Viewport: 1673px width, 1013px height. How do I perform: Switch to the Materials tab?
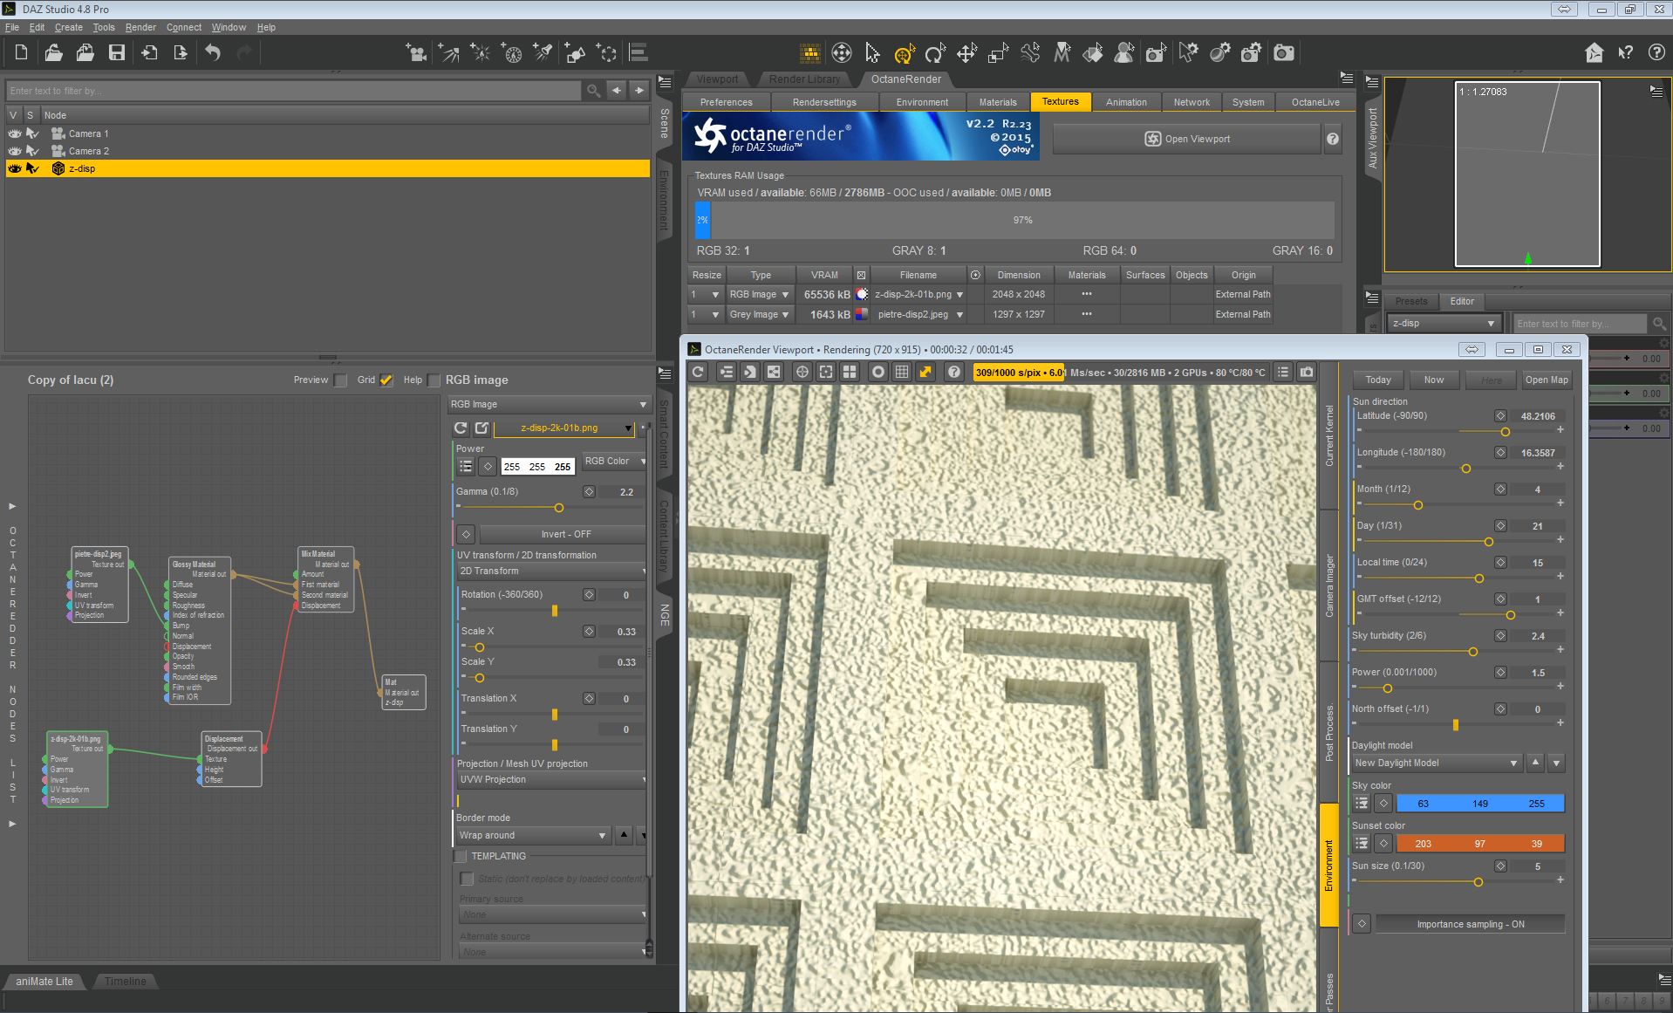[x=998, y=102]
